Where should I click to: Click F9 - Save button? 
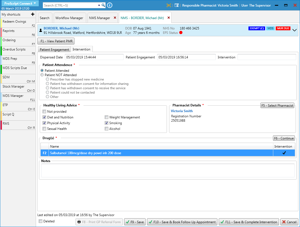135,222
